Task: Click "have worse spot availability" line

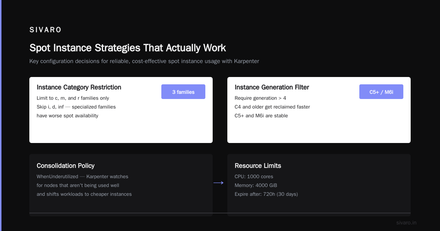Action: click(67, 115)
